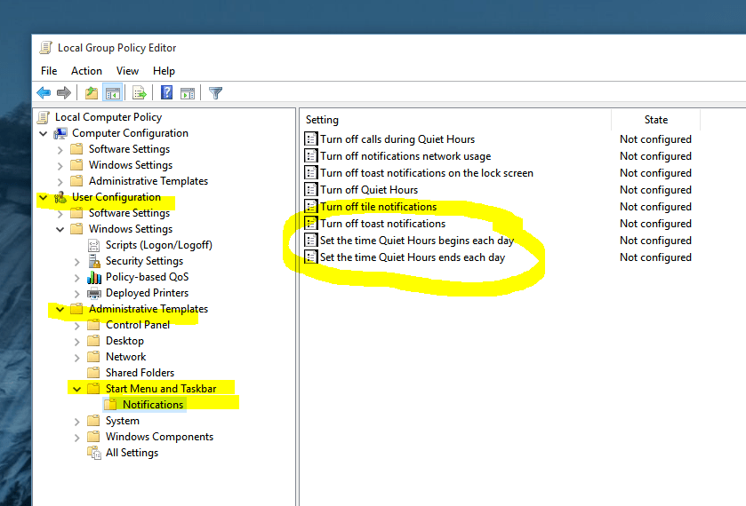The height and width of the screenshot is (506, 746).
Task: Select Turn off toast notifications on the lock screen
Action: point(426,173)
